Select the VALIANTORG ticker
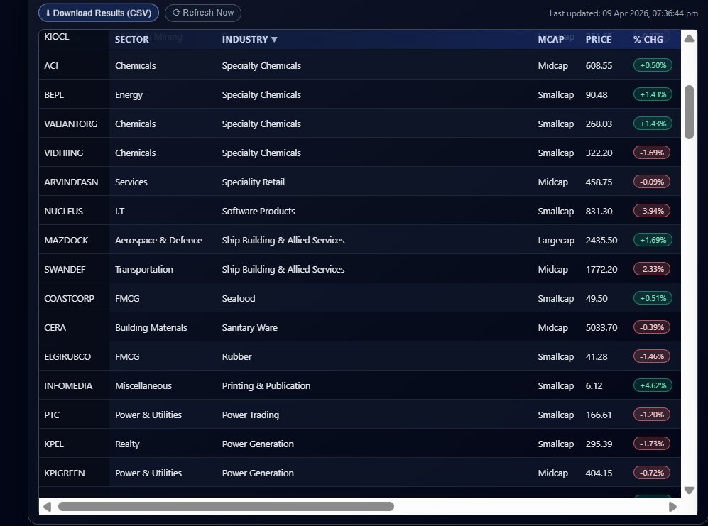708x526 pixels. (x=70, y=124)
